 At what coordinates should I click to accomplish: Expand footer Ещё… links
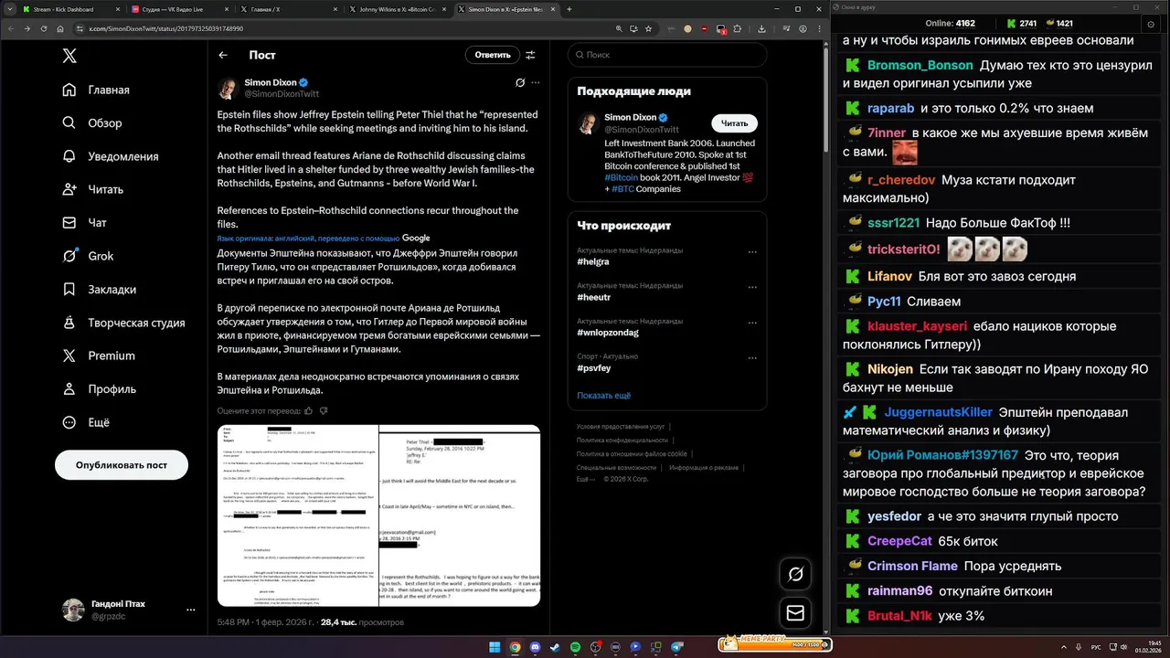click(584, 479)
